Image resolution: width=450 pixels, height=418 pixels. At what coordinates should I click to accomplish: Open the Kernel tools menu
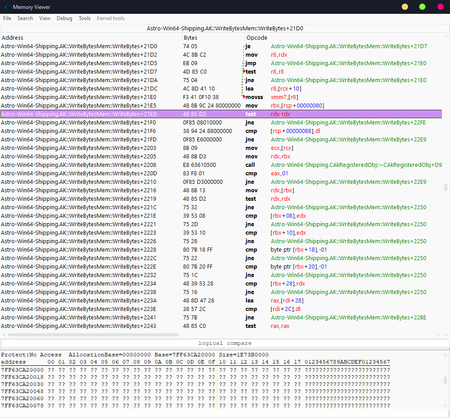click(111, 18)
